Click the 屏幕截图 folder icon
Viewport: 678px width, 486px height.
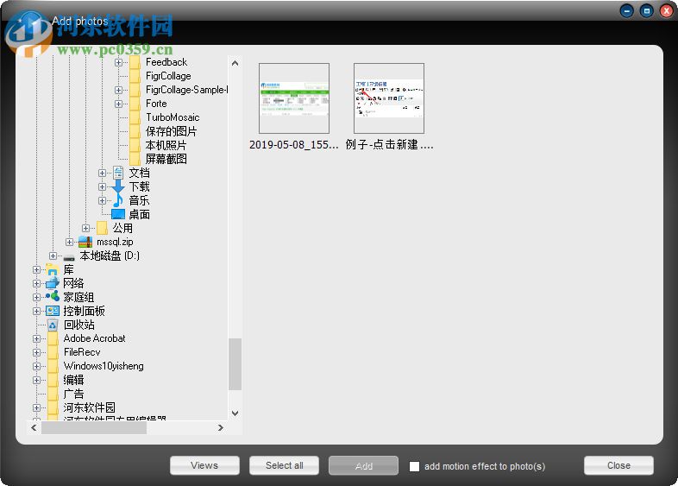coord(135,159)
